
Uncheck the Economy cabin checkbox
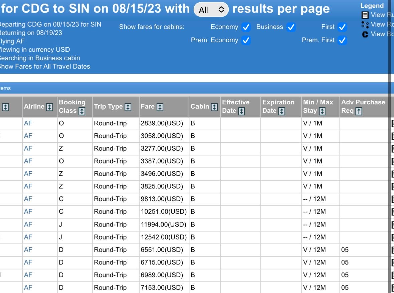[x=246, y=27]
